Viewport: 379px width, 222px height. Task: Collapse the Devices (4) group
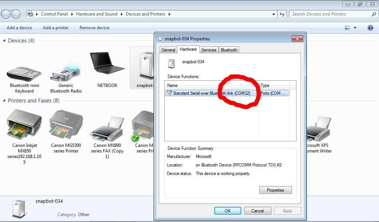click(x=4, y=40)
